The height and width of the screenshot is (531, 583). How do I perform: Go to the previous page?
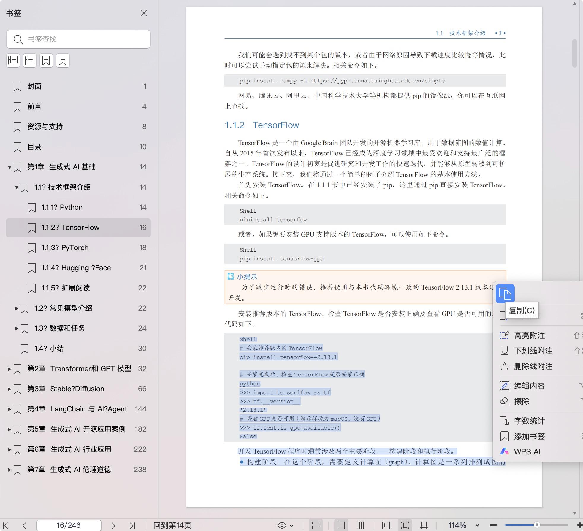pos(24,525)
